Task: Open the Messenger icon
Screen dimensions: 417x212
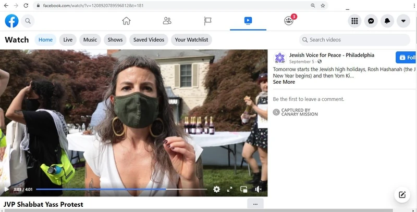Action: (371, 21)
